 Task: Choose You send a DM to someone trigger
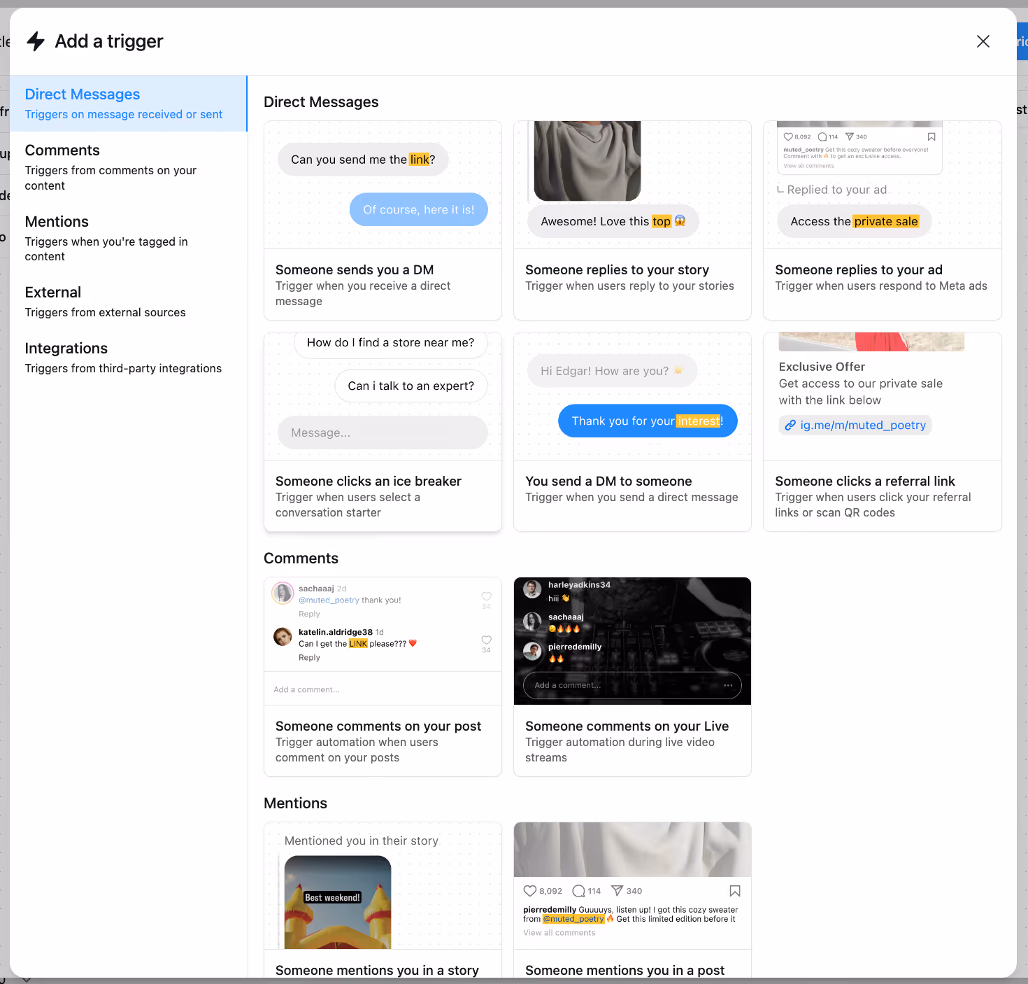tap(632, 432)
